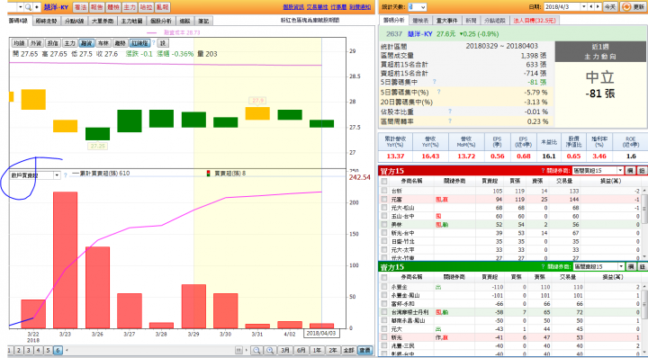Viewport: 648px width, 358px height.
Task: Switch to the 筆記 tab
Action: point(203,21)
